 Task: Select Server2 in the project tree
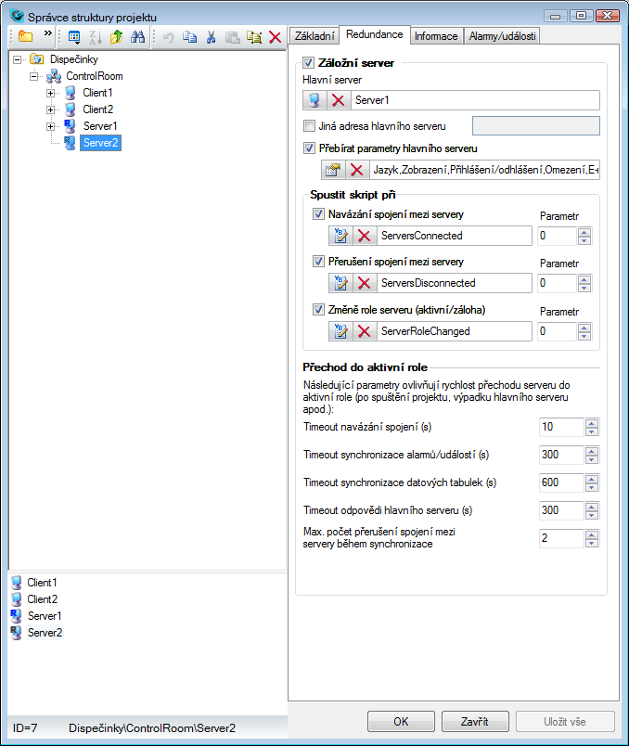pos(100,143)
